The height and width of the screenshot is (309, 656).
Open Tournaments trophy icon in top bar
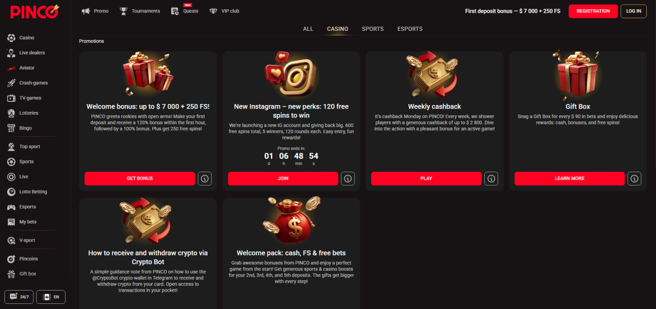(x=124, y=11)
